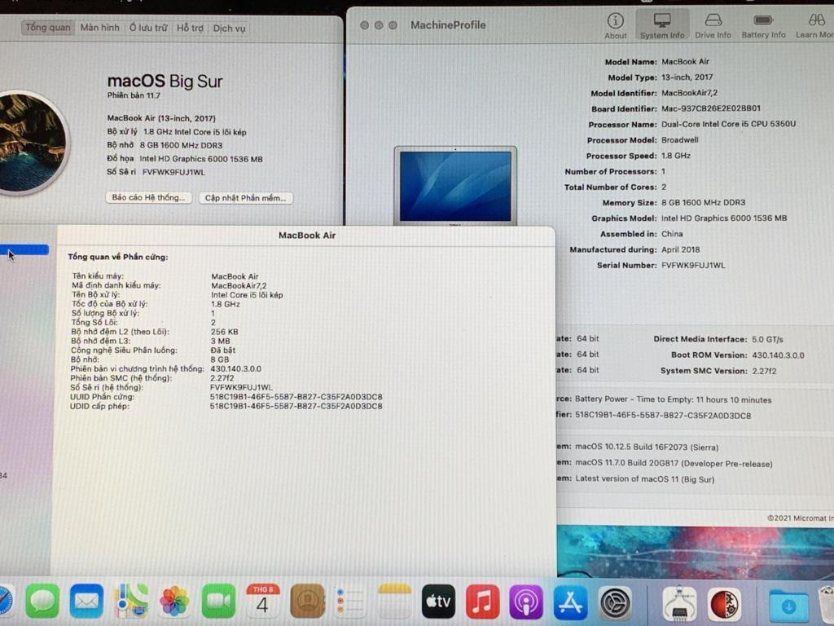Select the highlighted blue sidebar row

click(x=24, y=249)
